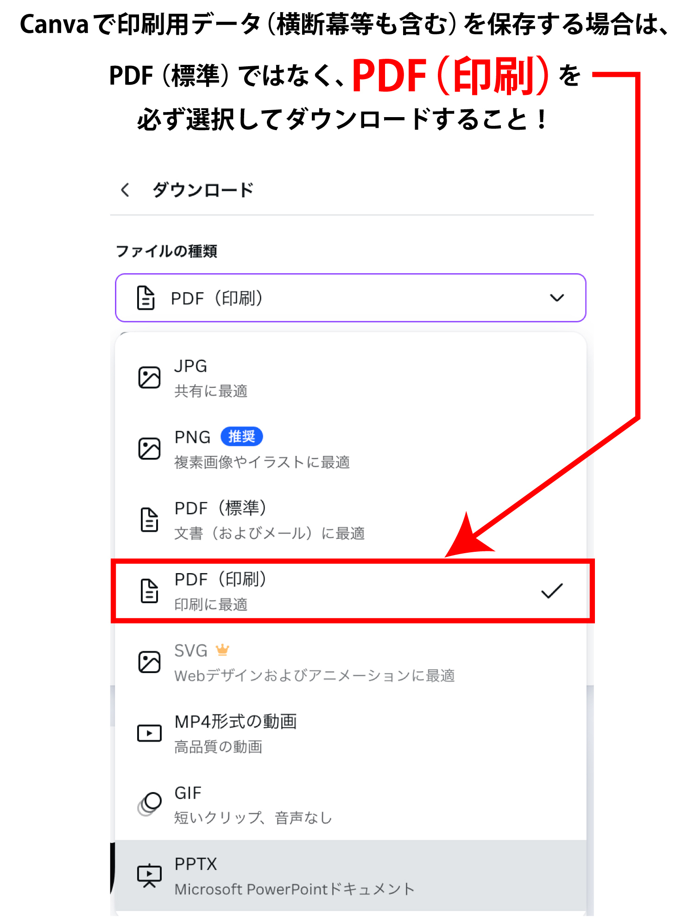Click the PDF(標準) document icon
Screen dimensions: 695x924
tap(149, 519)
